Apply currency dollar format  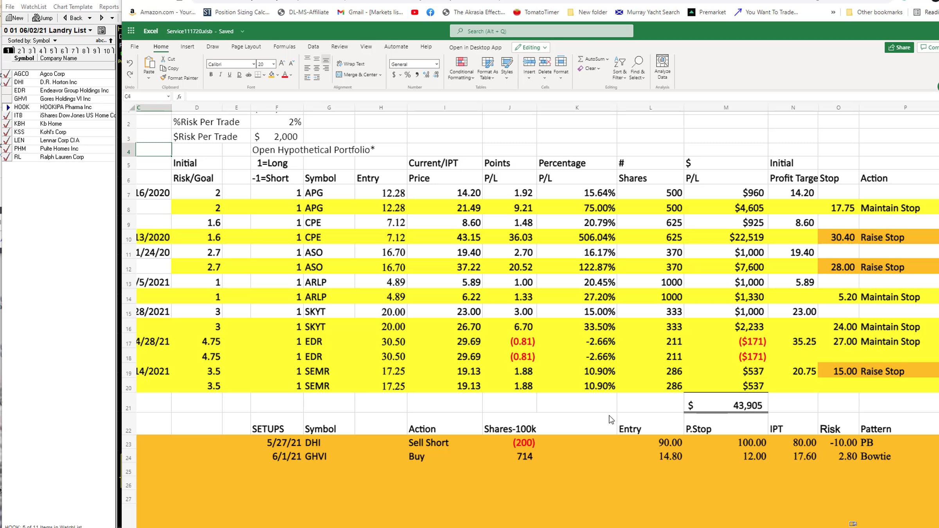(394, 74)
